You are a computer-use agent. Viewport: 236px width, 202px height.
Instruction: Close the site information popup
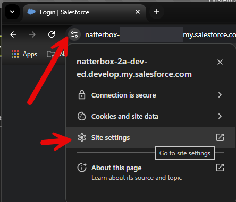(x=220, y=62)
